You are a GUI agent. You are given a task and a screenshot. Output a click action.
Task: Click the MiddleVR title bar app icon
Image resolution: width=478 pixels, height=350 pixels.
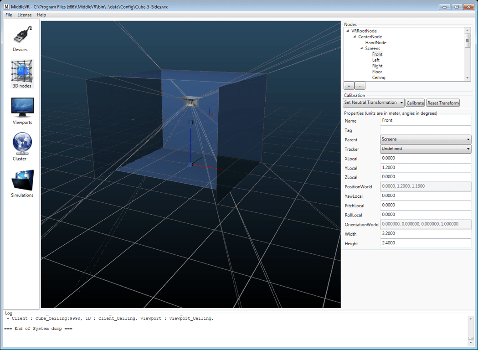(x=6, y=7)
